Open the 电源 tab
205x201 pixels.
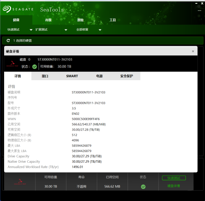pos(99,76)
